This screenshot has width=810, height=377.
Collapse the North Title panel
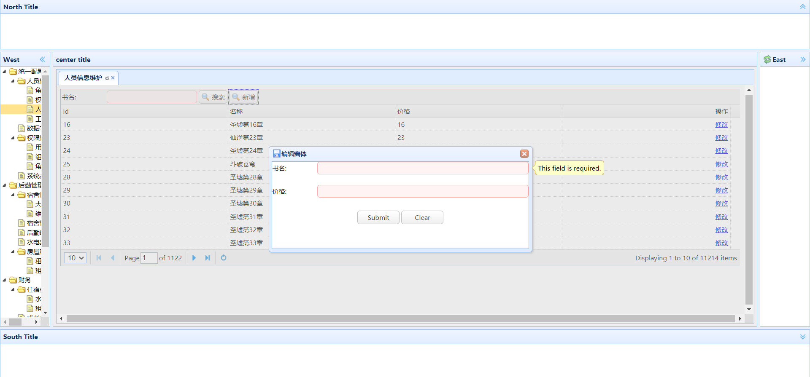pos(803,7)
